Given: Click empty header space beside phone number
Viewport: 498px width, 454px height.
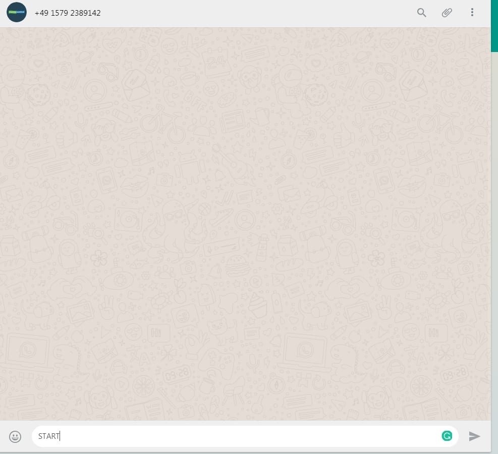Looking at the screenshot, I should pos(252,13).
